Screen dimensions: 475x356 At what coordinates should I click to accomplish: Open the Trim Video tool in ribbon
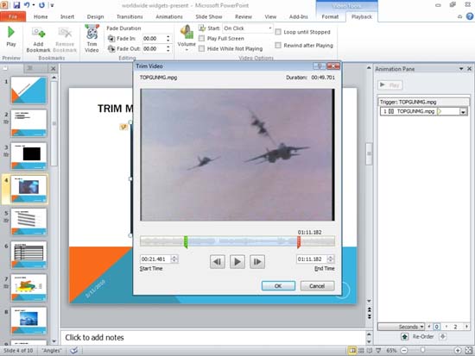(x=92, y=39)
